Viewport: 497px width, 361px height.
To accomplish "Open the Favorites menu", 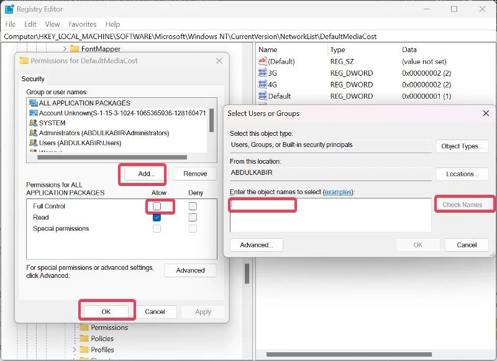I will click(83, 24).
